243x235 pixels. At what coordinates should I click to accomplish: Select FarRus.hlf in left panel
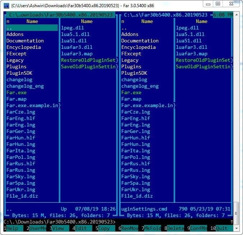pos(21,163)
